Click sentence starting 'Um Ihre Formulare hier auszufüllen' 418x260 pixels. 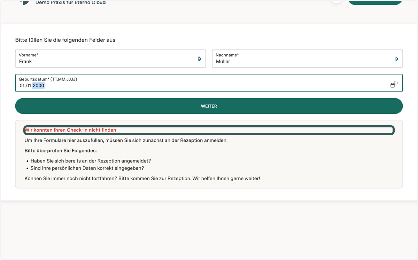click(126, 140)
